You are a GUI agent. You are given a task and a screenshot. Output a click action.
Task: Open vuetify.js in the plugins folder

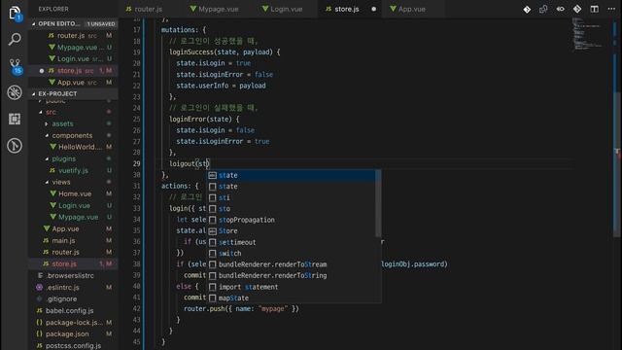pos(74,171)
